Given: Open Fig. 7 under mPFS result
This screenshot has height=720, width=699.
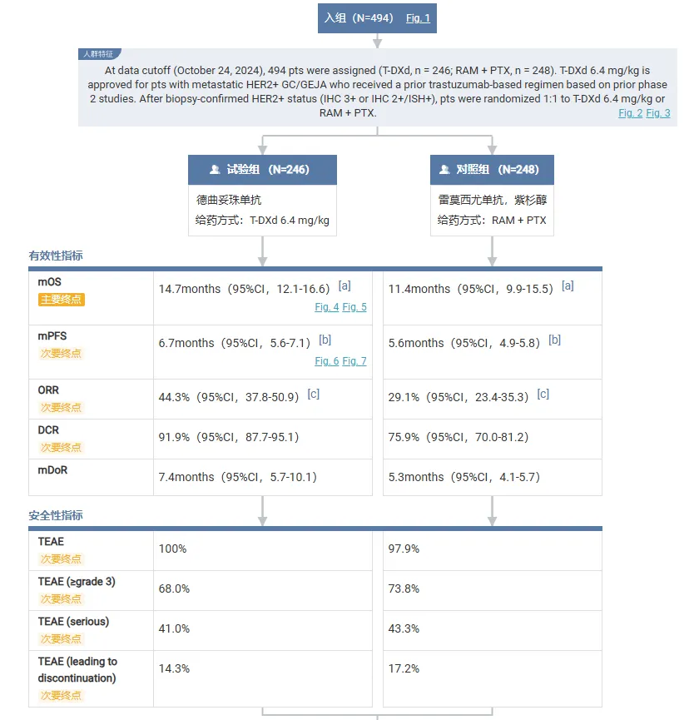Looking at the screenshot, I should coord(354,361).
